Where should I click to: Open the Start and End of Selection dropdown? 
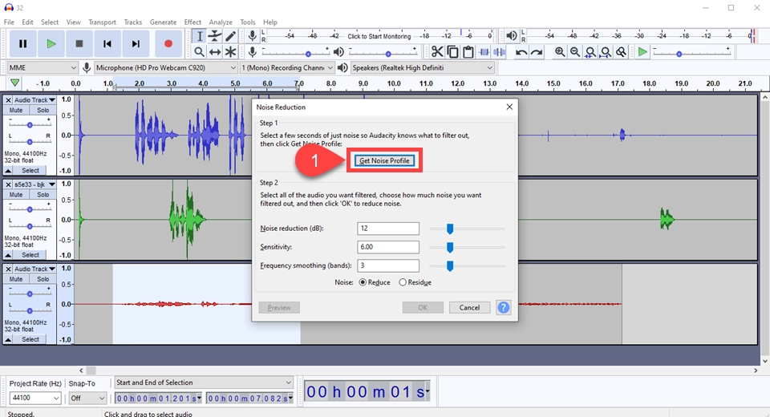[x=204, y=383]
